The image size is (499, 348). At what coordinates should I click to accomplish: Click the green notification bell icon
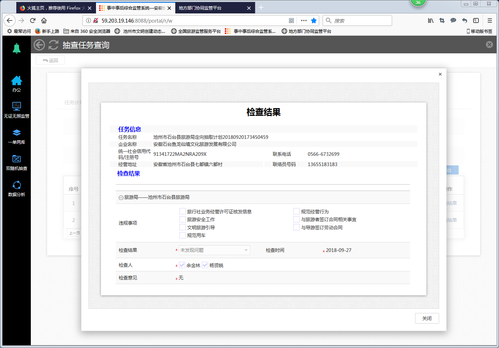[x=16, y=48]
